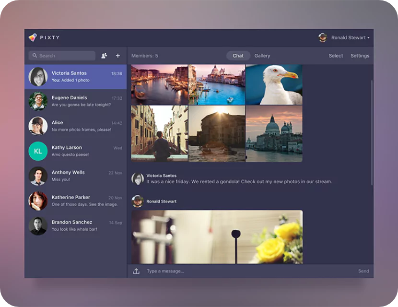
Task: Switch to the Gallery tab
Action: click(x=262, y=56)
